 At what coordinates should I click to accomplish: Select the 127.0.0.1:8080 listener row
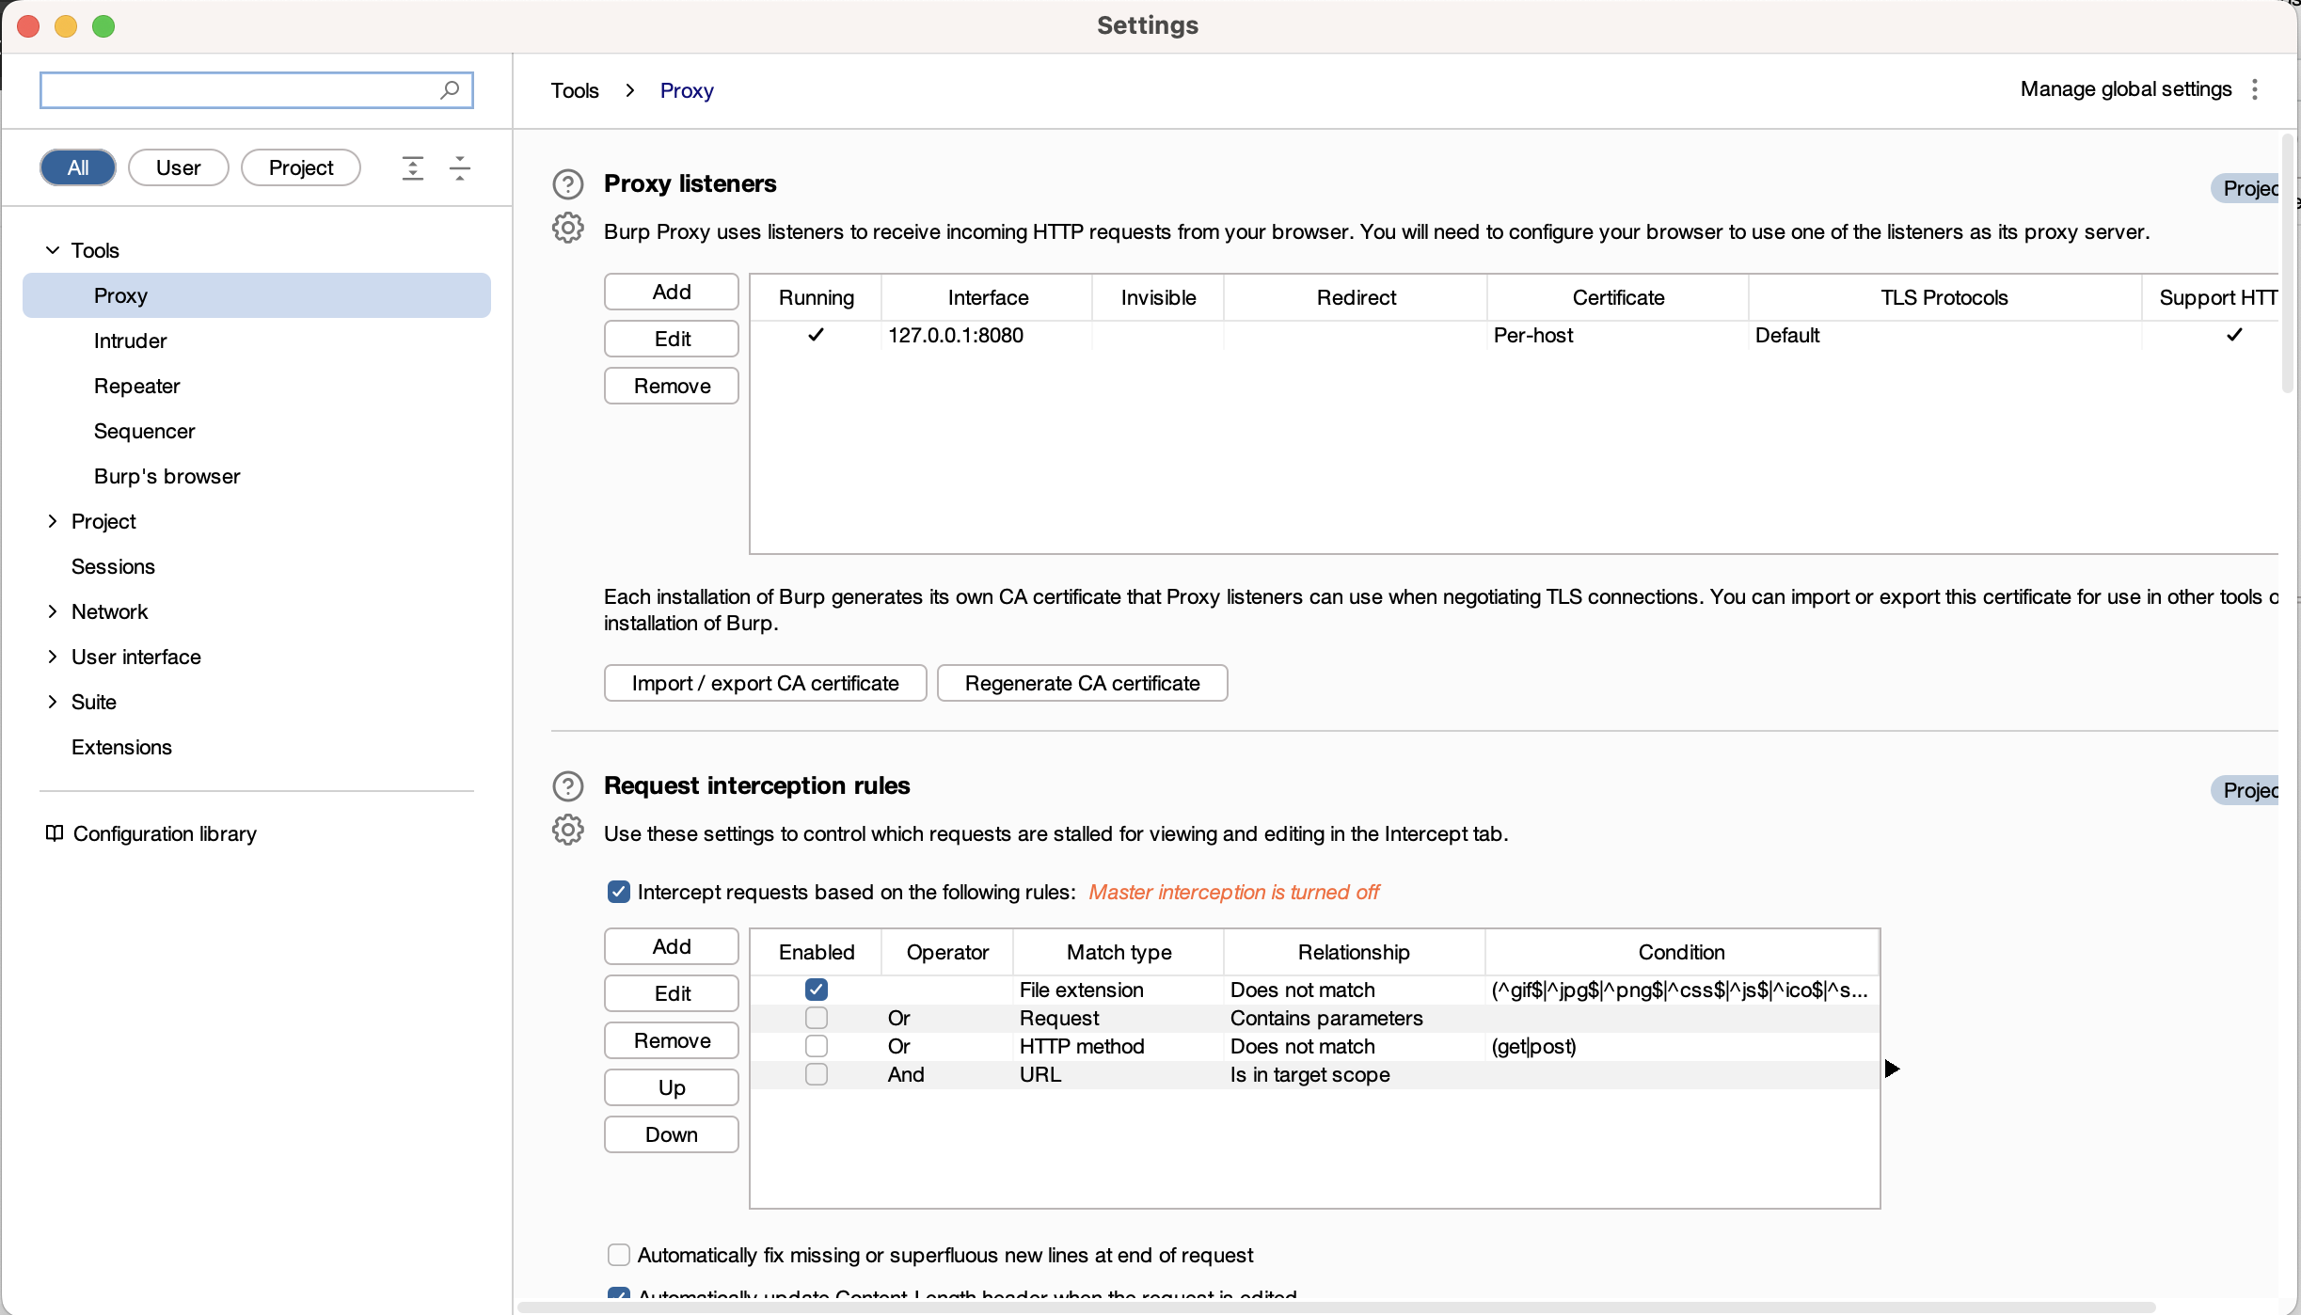[1515, 335]
